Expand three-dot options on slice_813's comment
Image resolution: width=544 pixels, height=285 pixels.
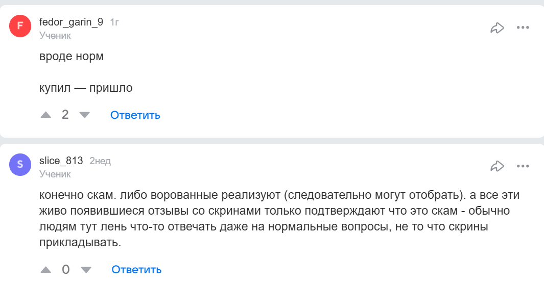523,166
